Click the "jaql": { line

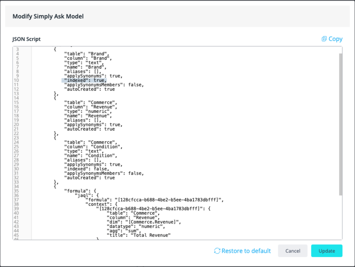[88, 195]
